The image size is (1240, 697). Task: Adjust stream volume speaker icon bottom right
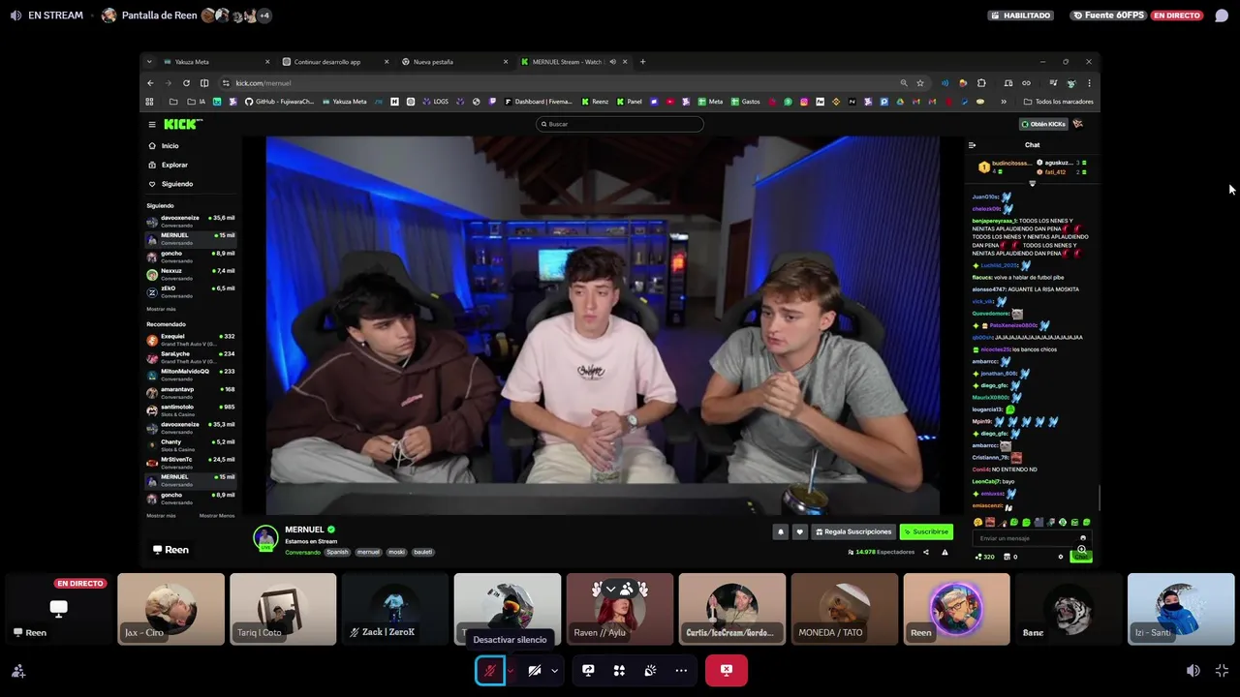pos(1193,670)
